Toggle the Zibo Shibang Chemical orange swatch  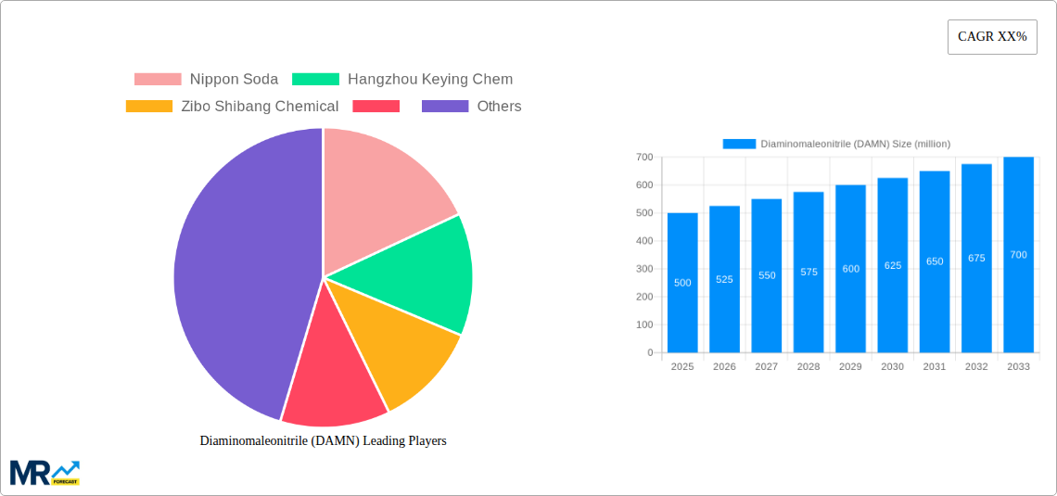[149, 107]
